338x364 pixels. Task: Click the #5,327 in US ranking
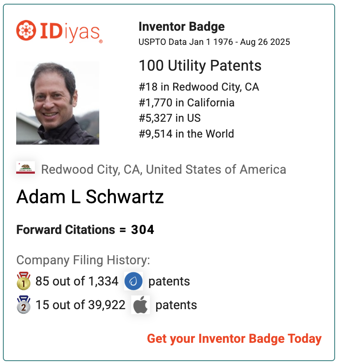point(169,118)
